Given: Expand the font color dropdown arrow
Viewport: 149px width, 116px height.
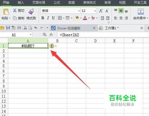Looking at the screenshot, I should (x=89, y=18).
